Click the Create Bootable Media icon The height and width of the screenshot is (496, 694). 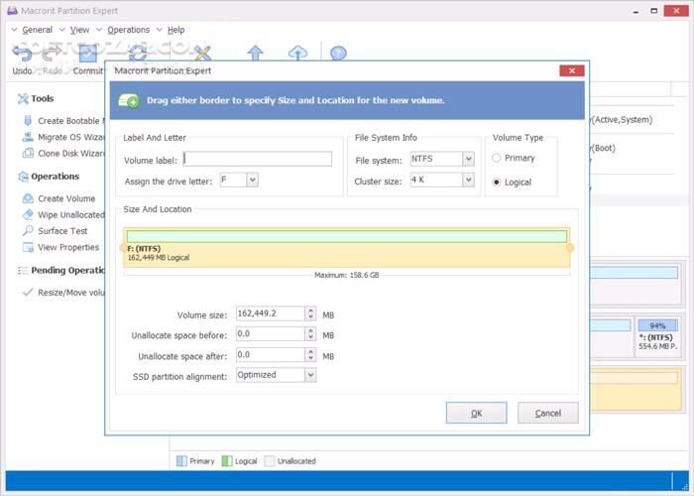pos(28,120)
